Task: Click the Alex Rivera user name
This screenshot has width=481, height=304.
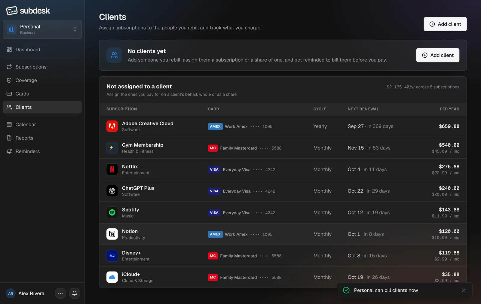Action: pos(31,293)
